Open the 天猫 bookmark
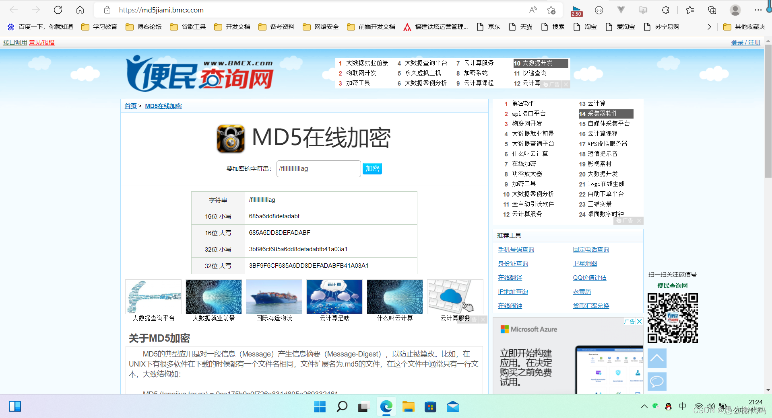The width and height of the screenshot is (772, 418). pyautogui.click(x=520, y=27)
